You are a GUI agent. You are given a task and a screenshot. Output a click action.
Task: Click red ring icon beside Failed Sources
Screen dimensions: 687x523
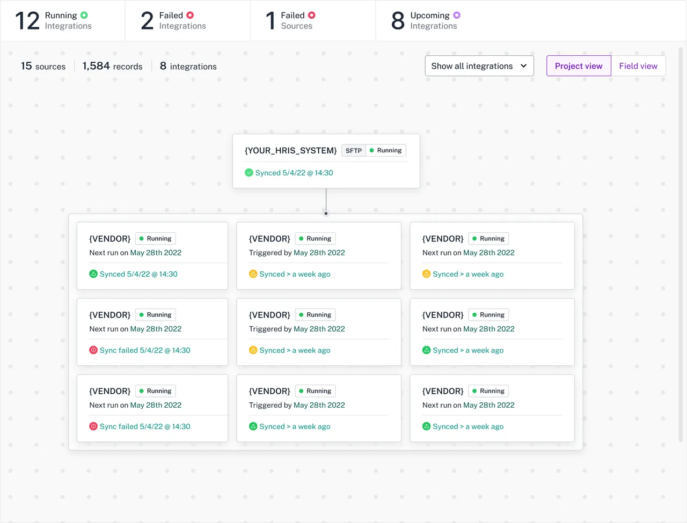(x=312, y=16)
